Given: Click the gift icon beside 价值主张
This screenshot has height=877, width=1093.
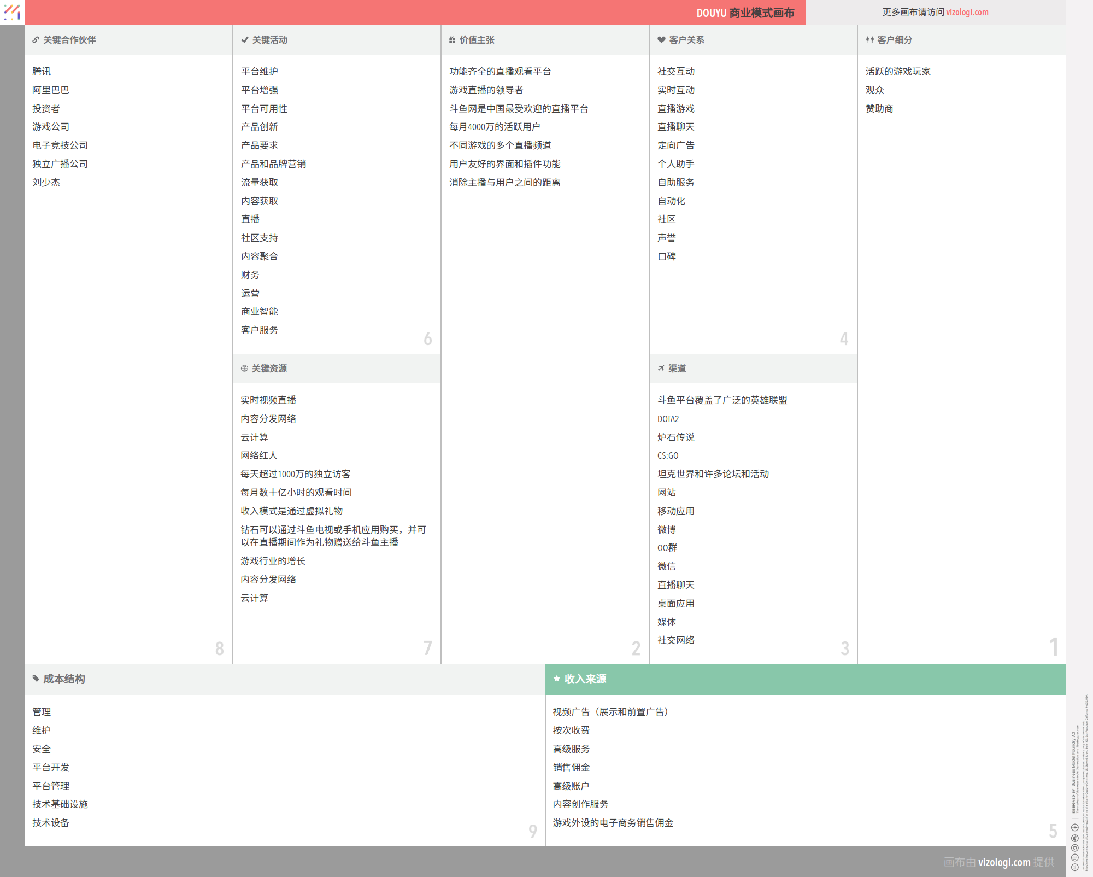Looking at the screenshot, I should 452,40.
